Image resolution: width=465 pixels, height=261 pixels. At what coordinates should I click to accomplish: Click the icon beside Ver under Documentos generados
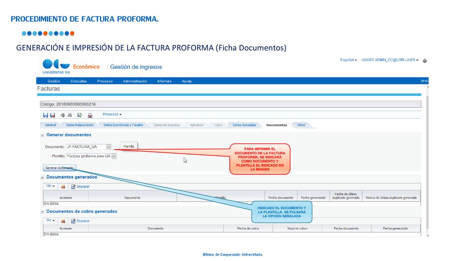click(63, 187)
